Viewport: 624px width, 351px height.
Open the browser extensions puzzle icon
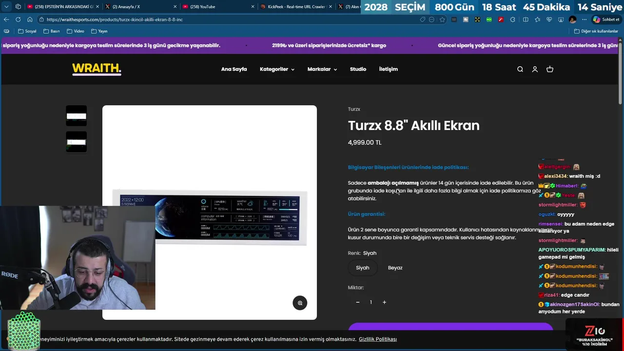[x=512, y=19]
